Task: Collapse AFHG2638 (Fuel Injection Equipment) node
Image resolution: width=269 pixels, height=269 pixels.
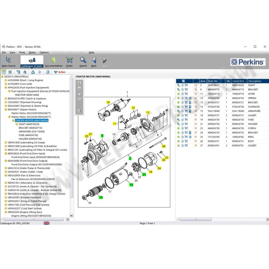Action: click(x=6, y=88)
